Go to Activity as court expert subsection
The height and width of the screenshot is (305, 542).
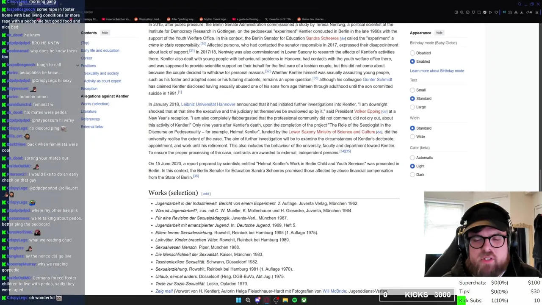[x=102, y=81]
